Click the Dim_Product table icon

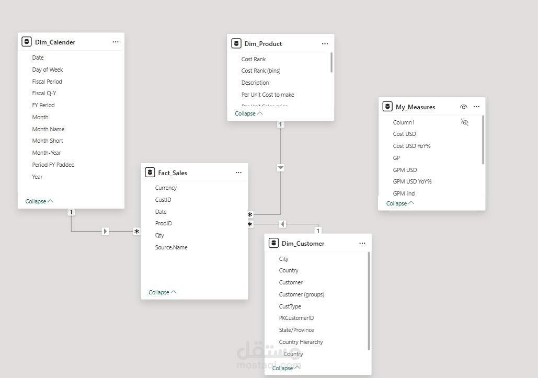pos(236,43)
